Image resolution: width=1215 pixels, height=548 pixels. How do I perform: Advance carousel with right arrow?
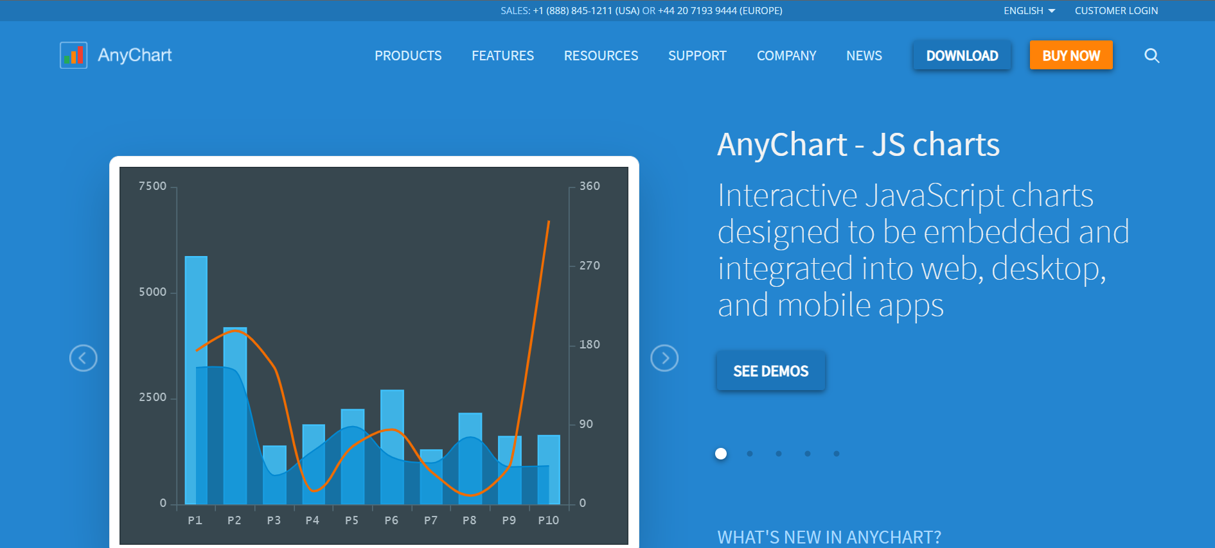[664, 358]
